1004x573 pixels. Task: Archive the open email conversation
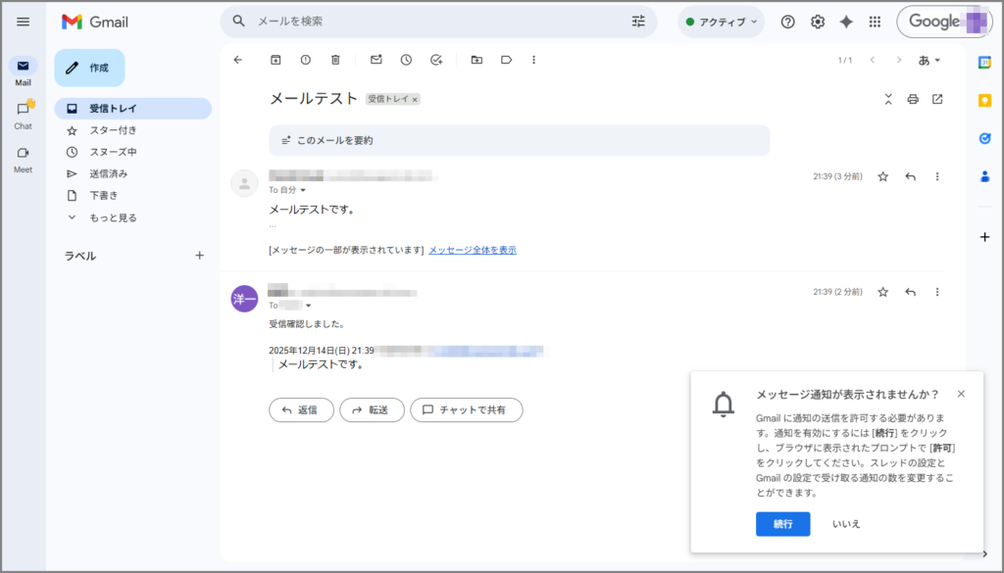[x=276, y=60]
